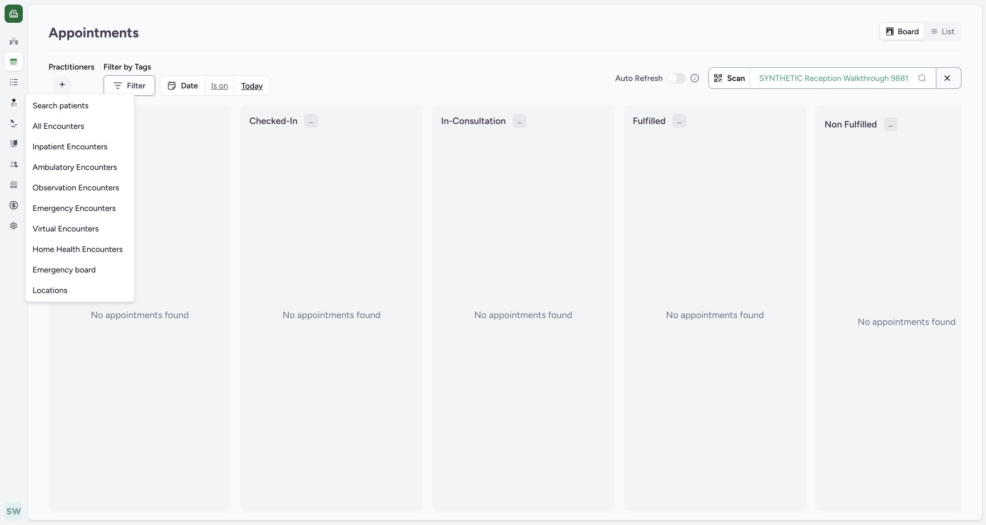Clear the scan field with X
The width and height of the screenshot is (986, 525).
point(947,78)
